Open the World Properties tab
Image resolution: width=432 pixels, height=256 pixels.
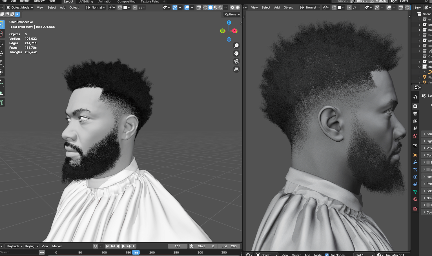[415, 136]
